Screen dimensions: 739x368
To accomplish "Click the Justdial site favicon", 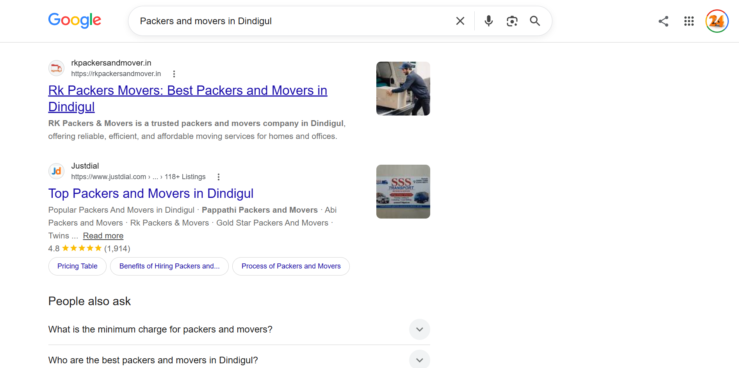I will pos(56,171).
